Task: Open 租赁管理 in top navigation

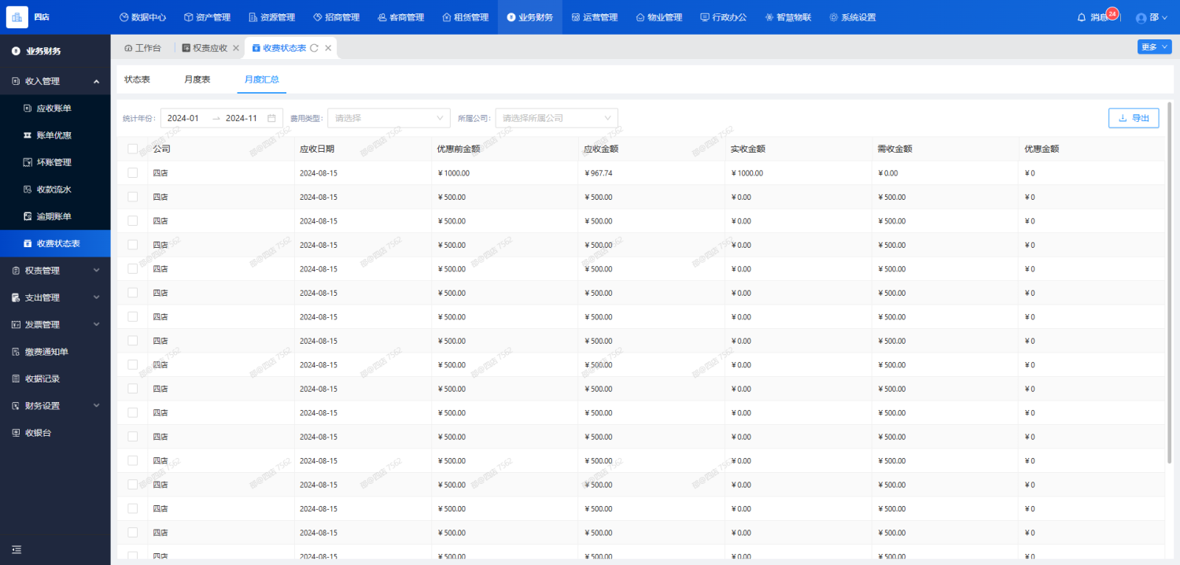Action: click(x=465, y=17)
